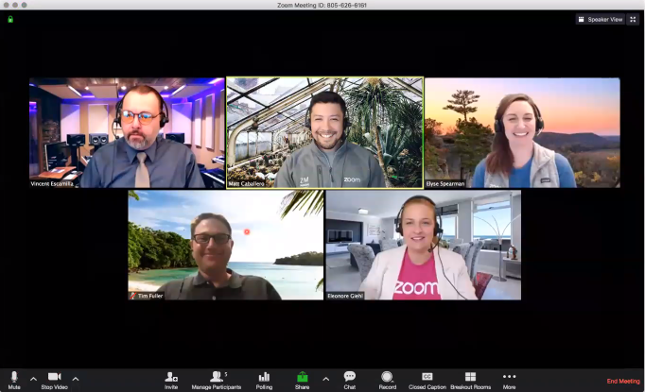645x392 pixels.
Task: Open the Invite participants icon
Action: point(171,380)
